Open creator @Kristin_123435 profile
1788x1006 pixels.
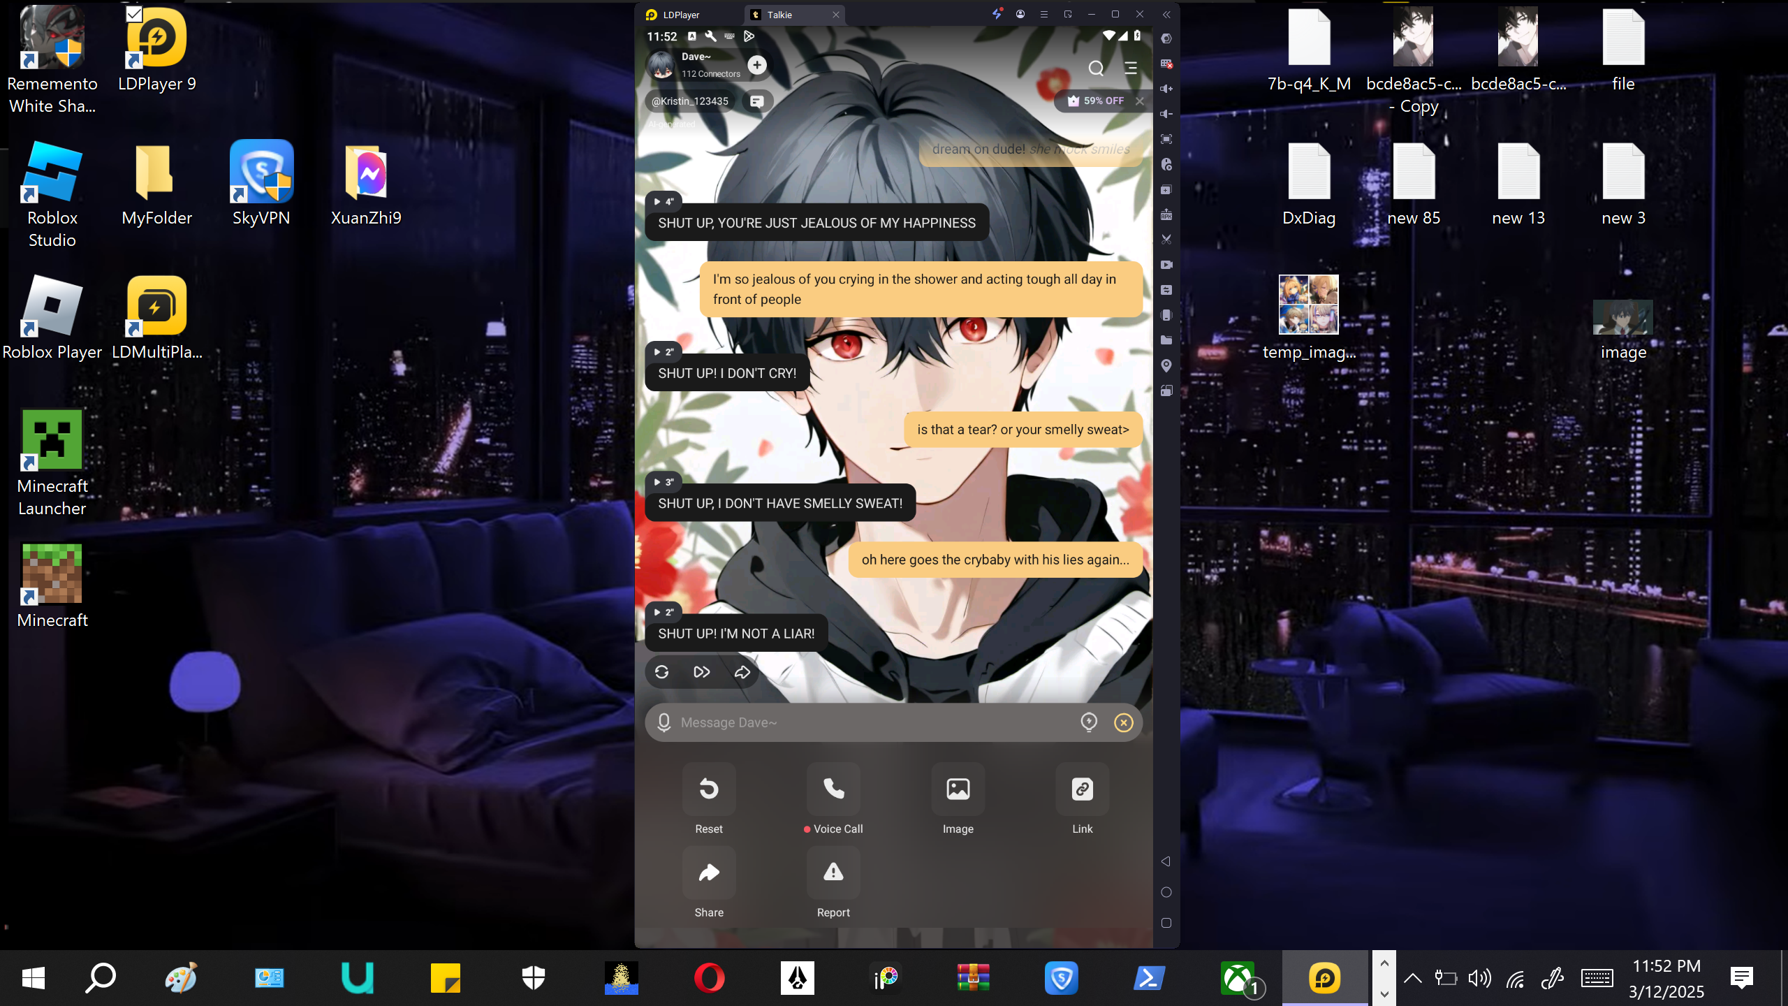[689, 101]
